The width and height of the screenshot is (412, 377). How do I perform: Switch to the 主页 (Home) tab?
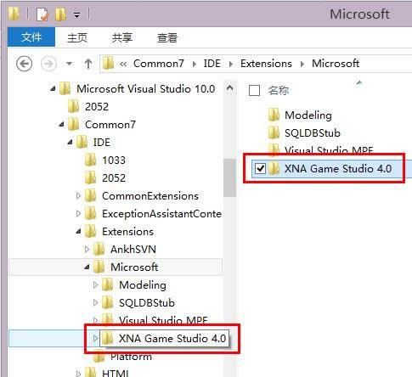coord(77,37)
